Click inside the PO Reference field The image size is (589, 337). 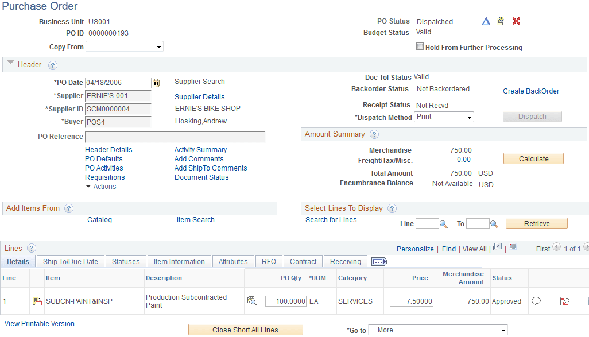[172, 136]
